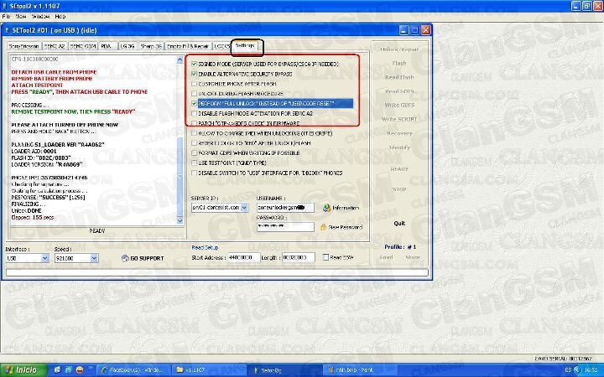Click the New Password lock icon
This screenshot has width=604, height=377.
click(x=324, y=227)
